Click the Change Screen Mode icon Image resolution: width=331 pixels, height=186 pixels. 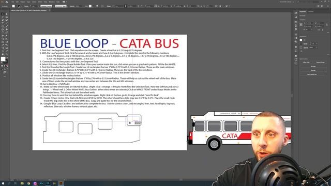pos(5,72)
